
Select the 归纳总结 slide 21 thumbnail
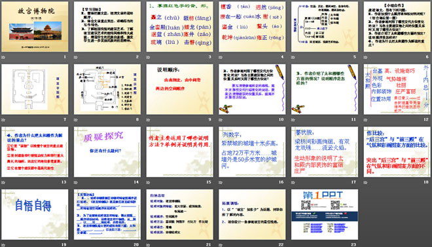pyautogui.click(x=179, y=214)
